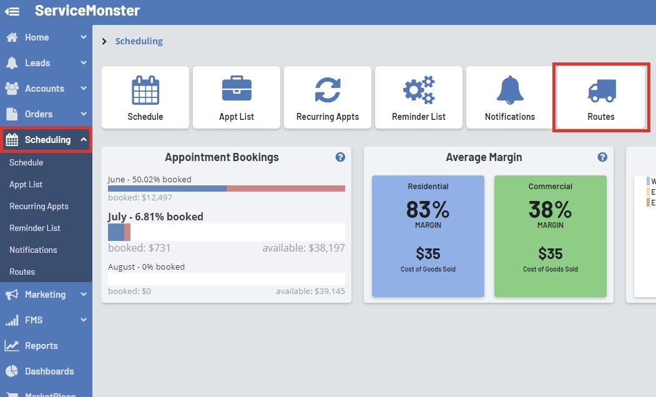Click the Residential margin card
656x397 pixels.
428,236
